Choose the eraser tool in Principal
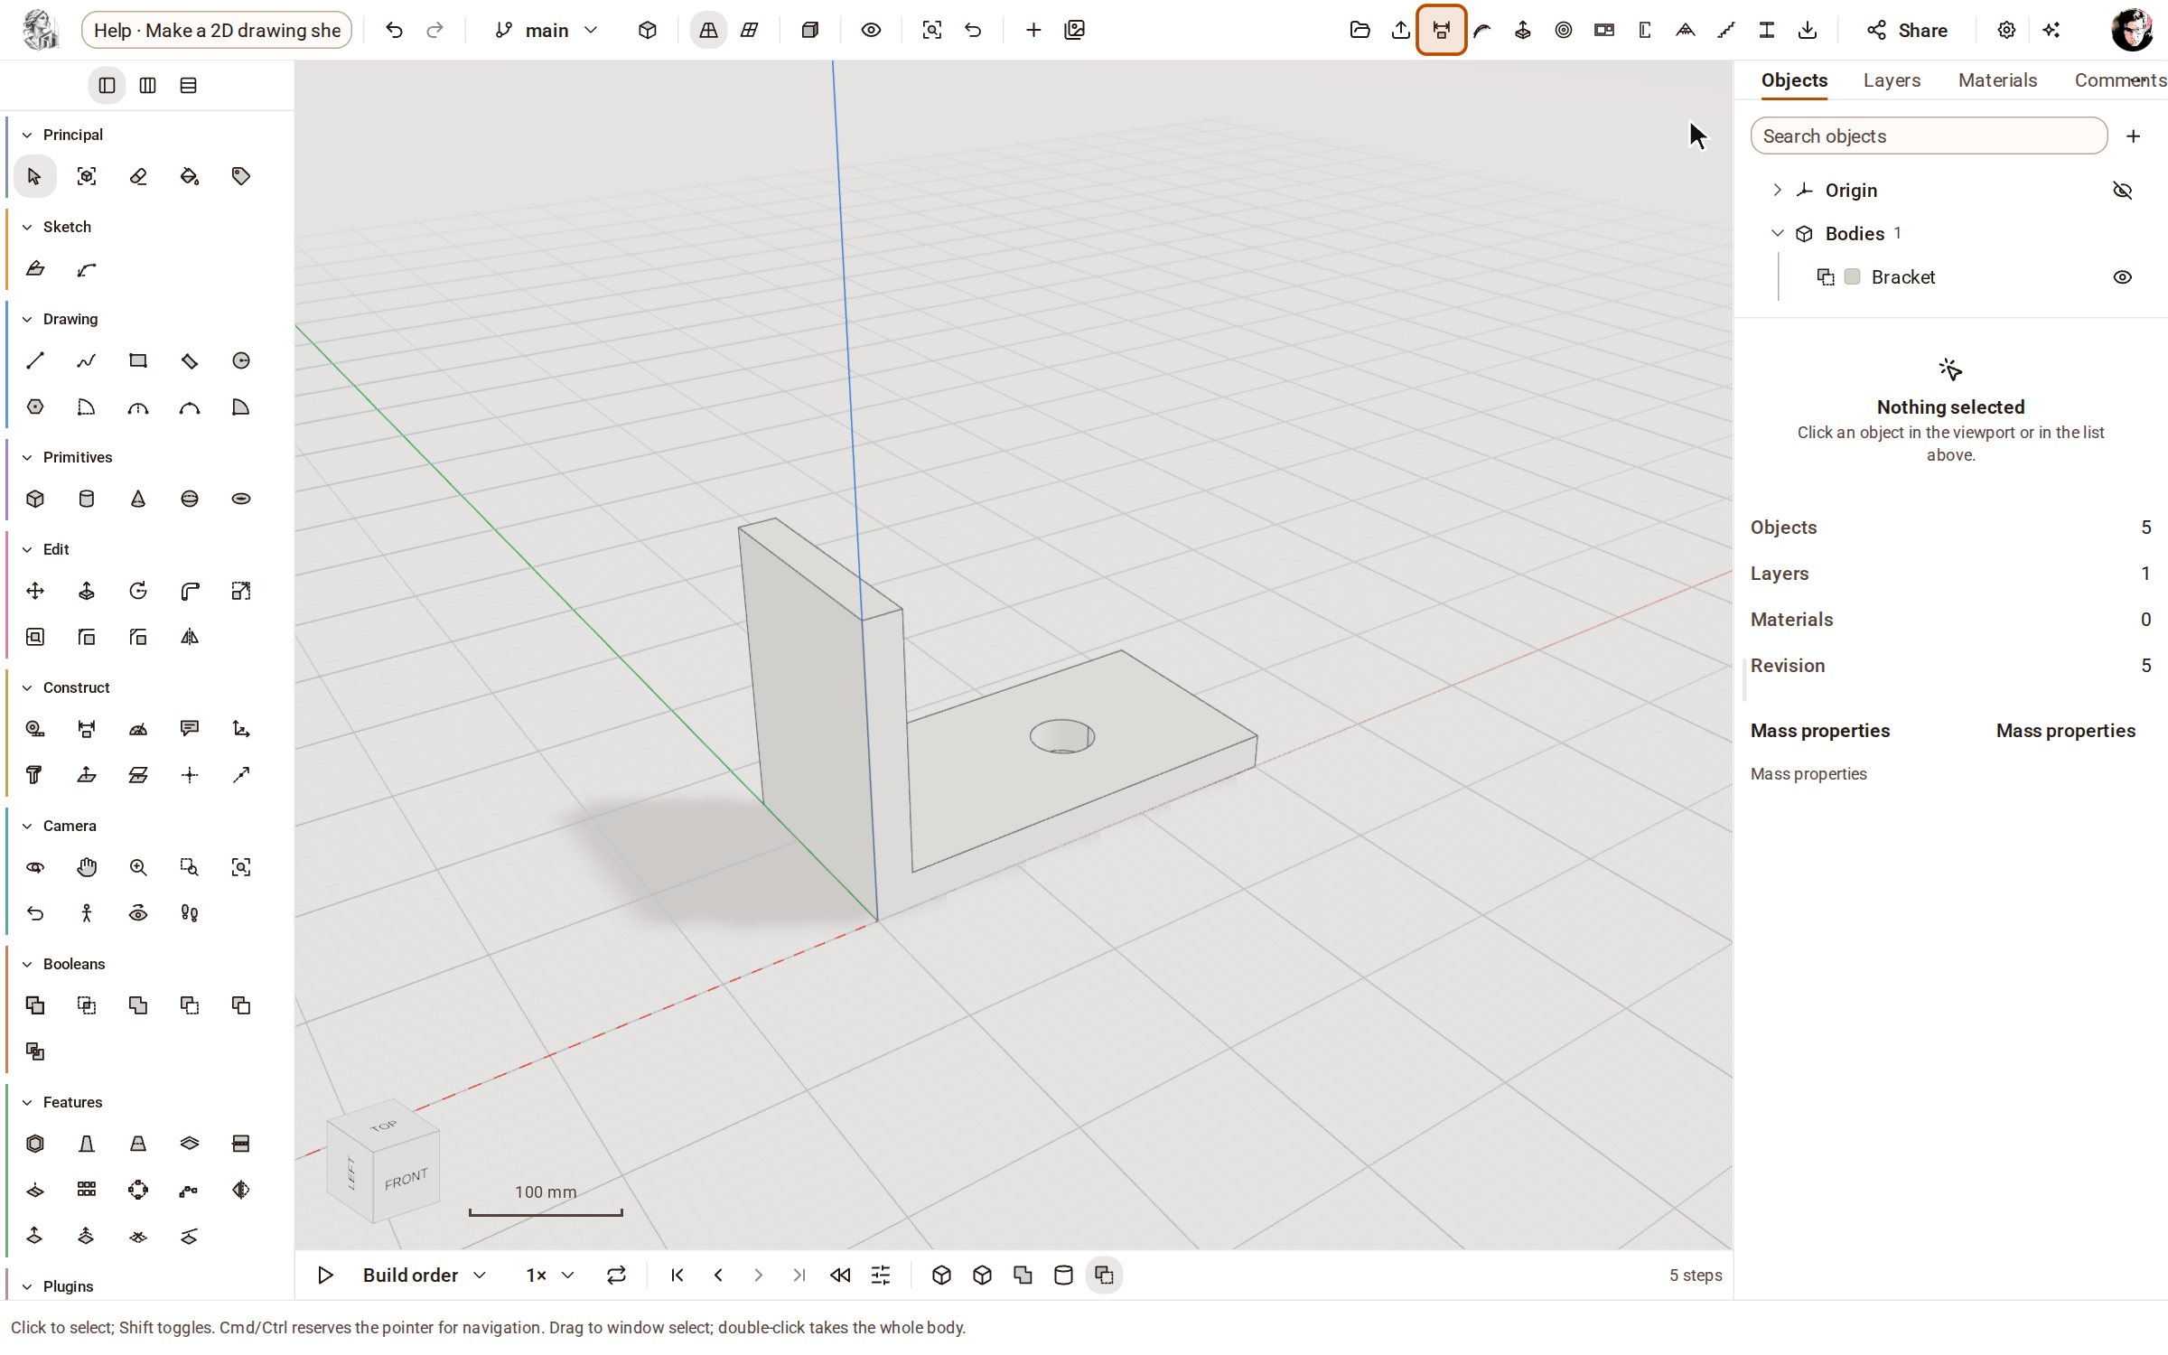Viewport: 2168px width, 1355px height. (x=138, y=176)
